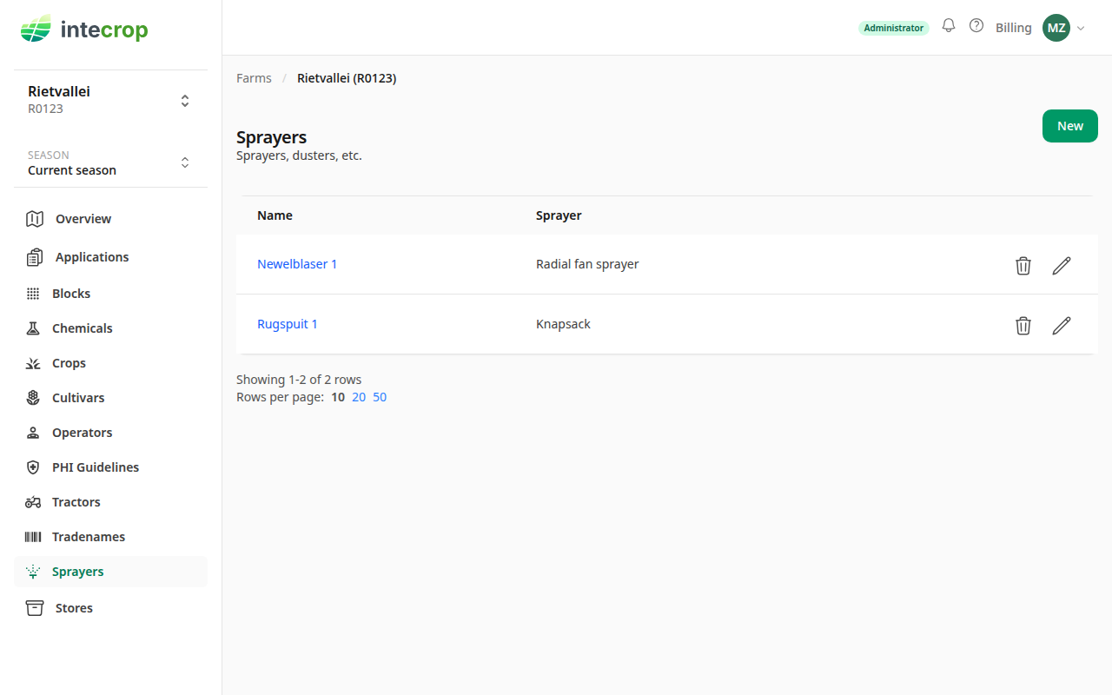Open the Newelblaser 1 link
The image size is (1112, 695).
tap(297, 264)
